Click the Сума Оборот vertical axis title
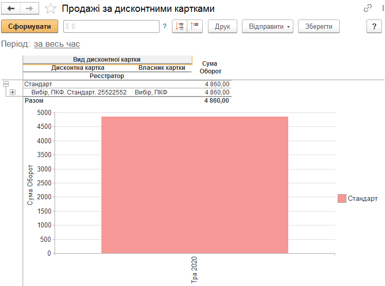385x286 pixels. pos(30,185)
